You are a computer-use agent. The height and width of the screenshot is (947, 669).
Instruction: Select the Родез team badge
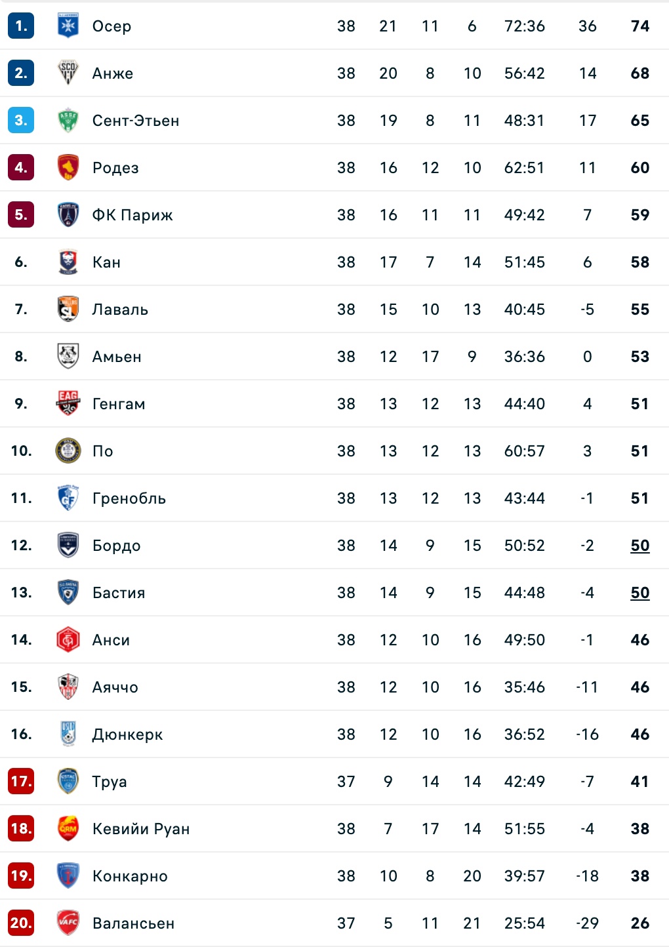click(x=68, y=168)
